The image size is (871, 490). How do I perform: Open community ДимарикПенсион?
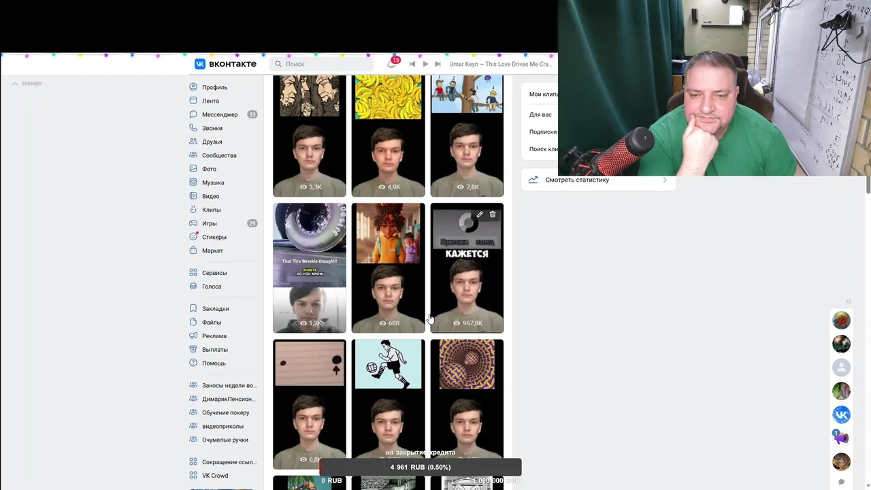pyautogui.click(x=229, y=399)
